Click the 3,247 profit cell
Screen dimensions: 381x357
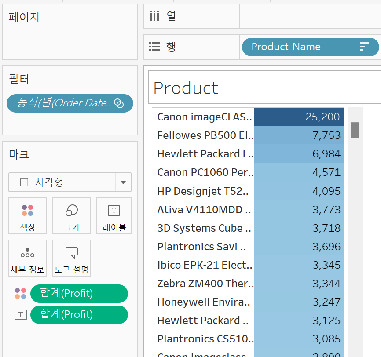tap(299, 302)
